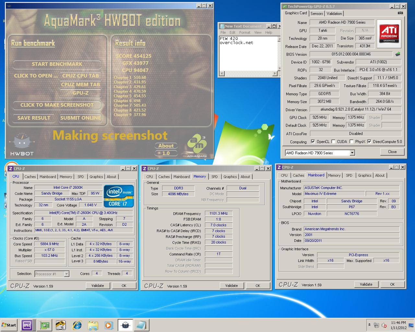The image size is (415, 332).
Task: Click the DRAM Frequency 1101.3 MHz value
Action: pos(219,214)
